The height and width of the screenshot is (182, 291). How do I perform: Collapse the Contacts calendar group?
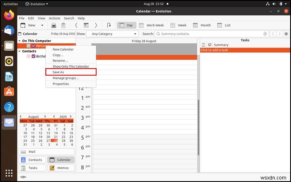pos(20,51)
